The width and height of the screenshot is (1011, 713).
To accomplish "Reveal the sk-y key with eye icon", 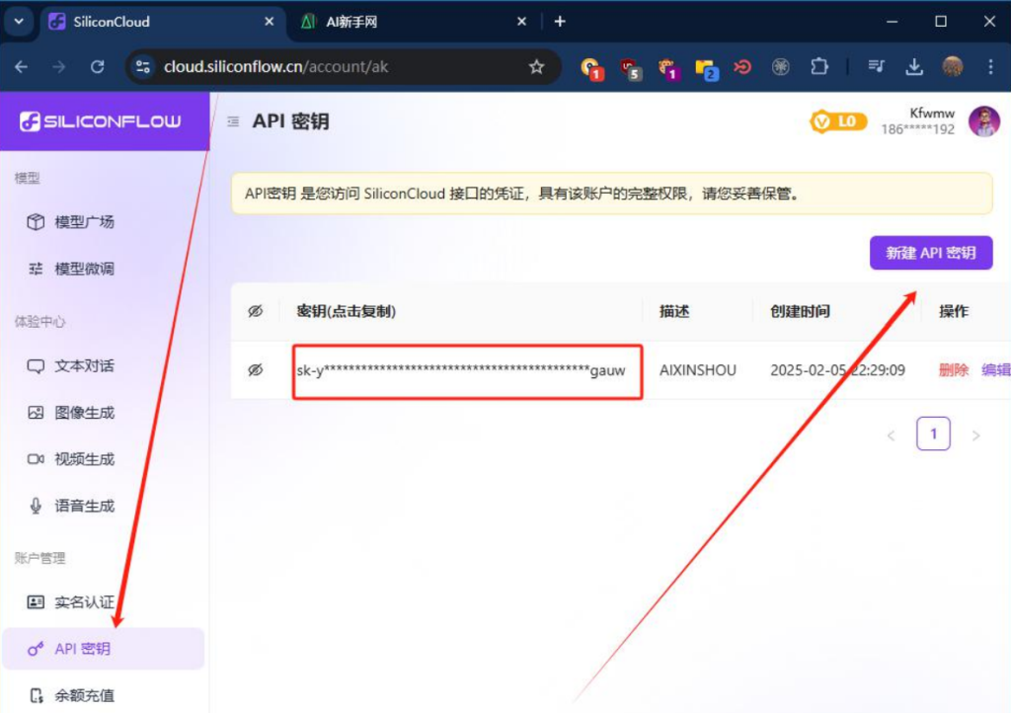I will pyautogui.click(x=256, y=370).
